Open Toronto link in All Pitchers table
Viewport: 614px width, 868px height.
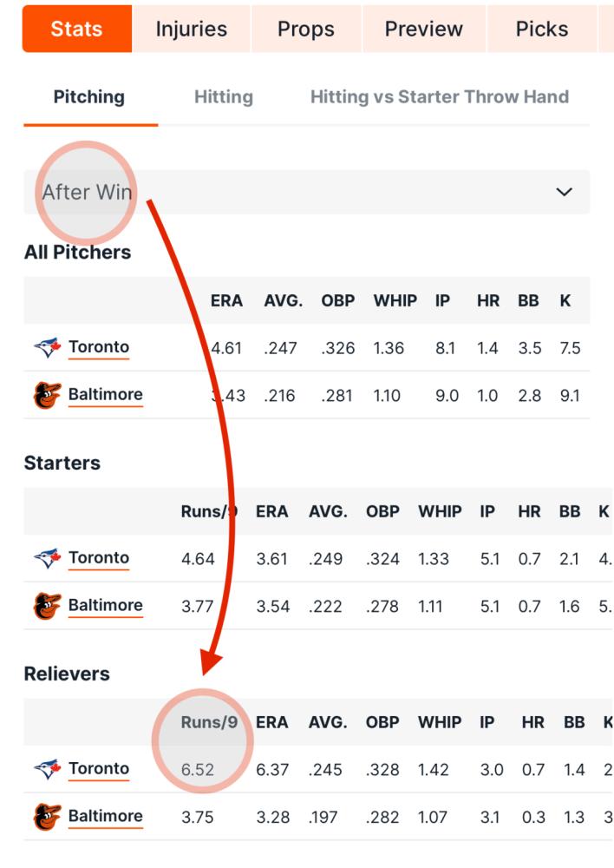(x=99, y=347)
